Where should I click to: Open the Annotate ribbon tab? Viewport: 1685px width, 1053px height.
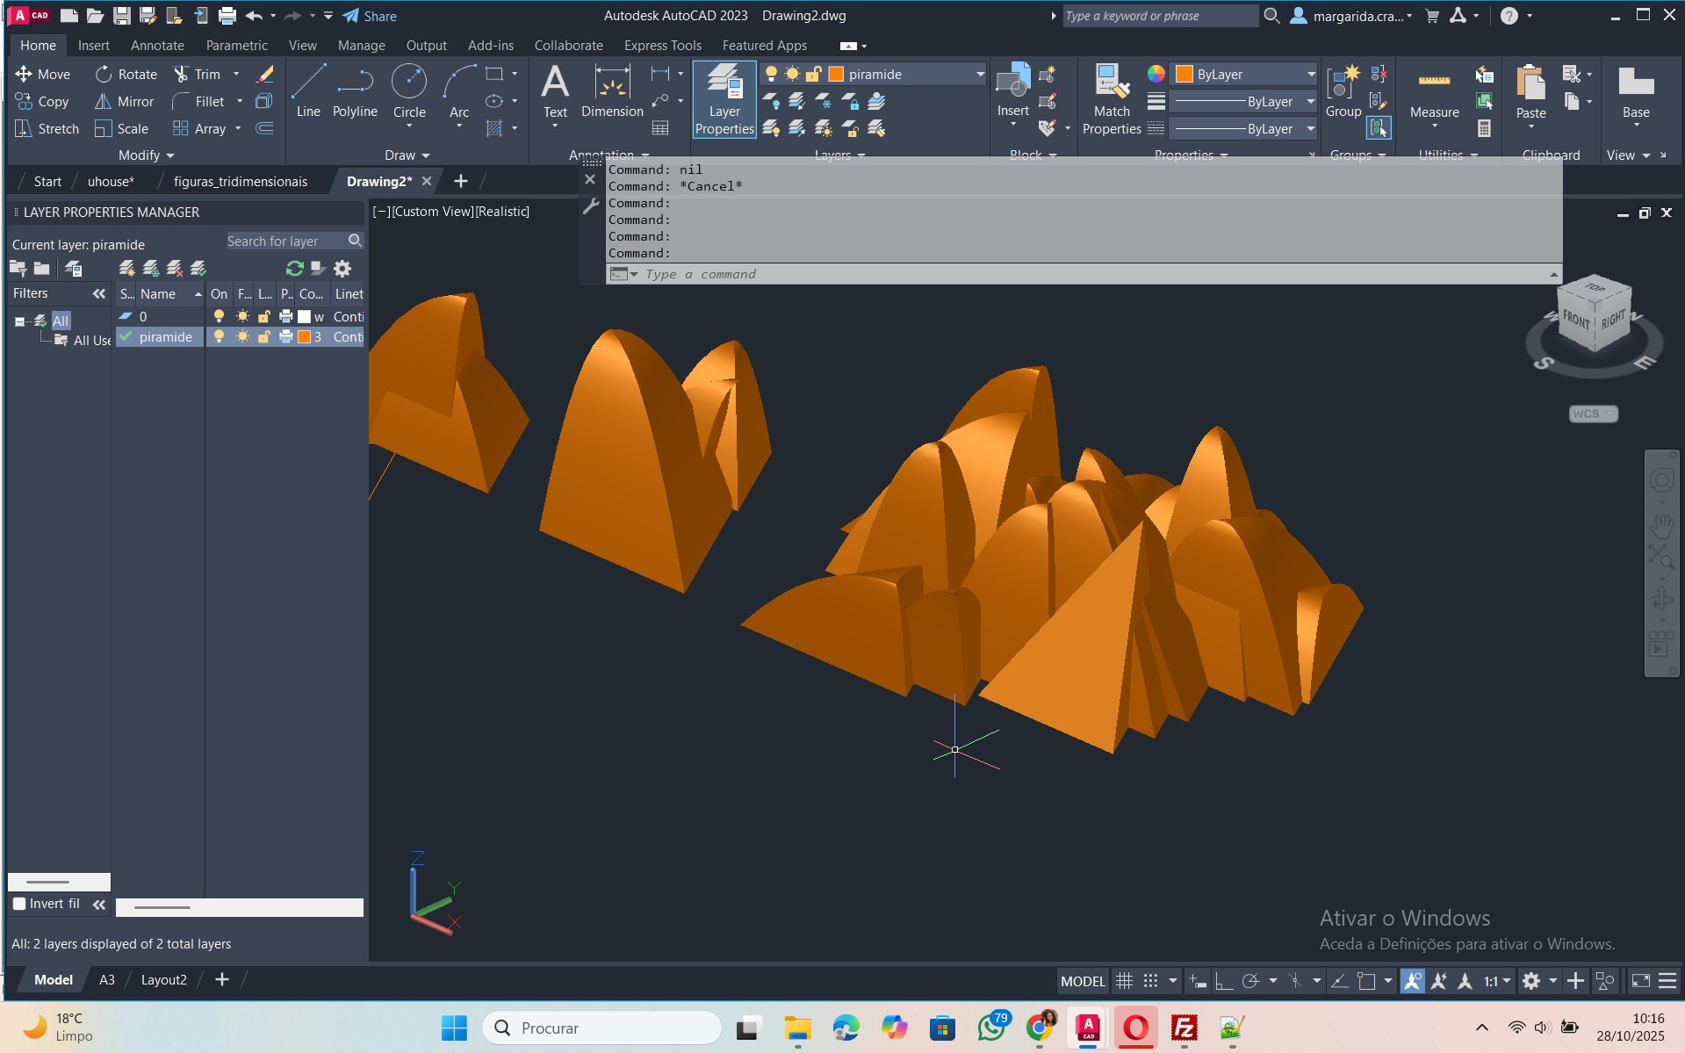pyautogui.click(x=157, y=46)
